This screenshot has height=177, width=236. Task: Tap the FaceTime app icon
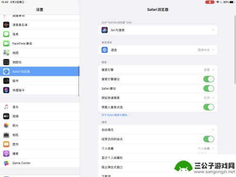point(6,43)
